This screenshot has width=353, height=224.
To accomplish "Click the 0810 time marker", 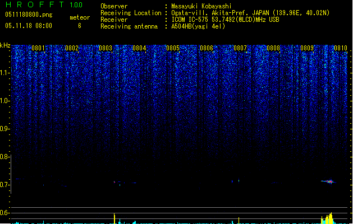I will coord(341,48).
